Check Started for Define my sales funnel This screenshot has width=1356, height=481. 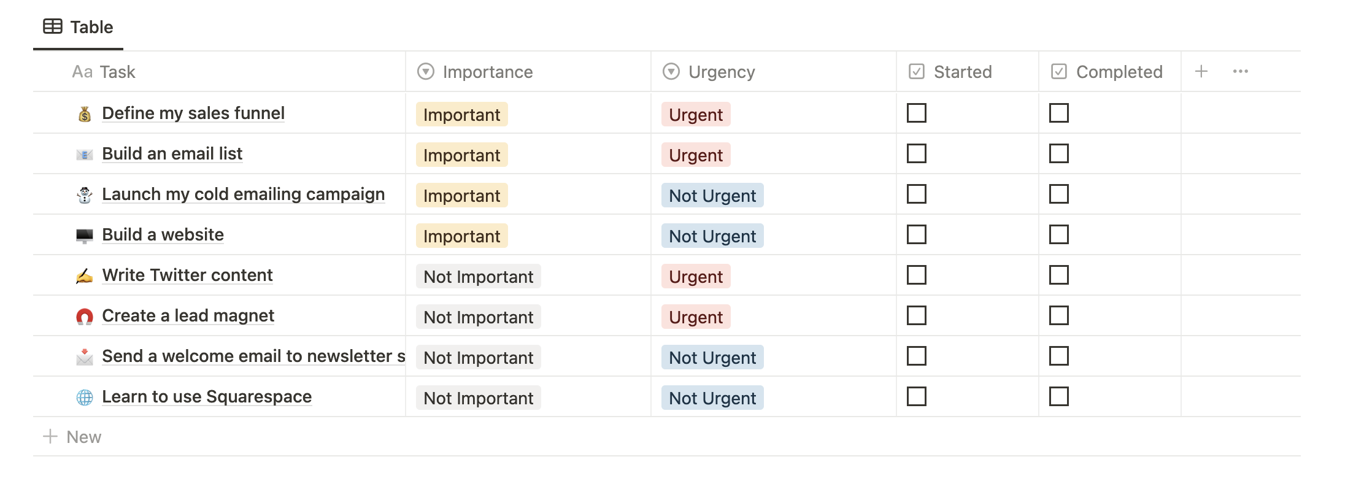917,113
